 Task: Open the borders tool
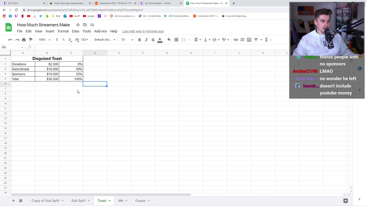176,39
